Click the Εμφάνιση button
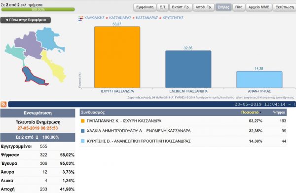Viewport: 296px width, 193px height. pyautogui.click(x=145, y=7)
